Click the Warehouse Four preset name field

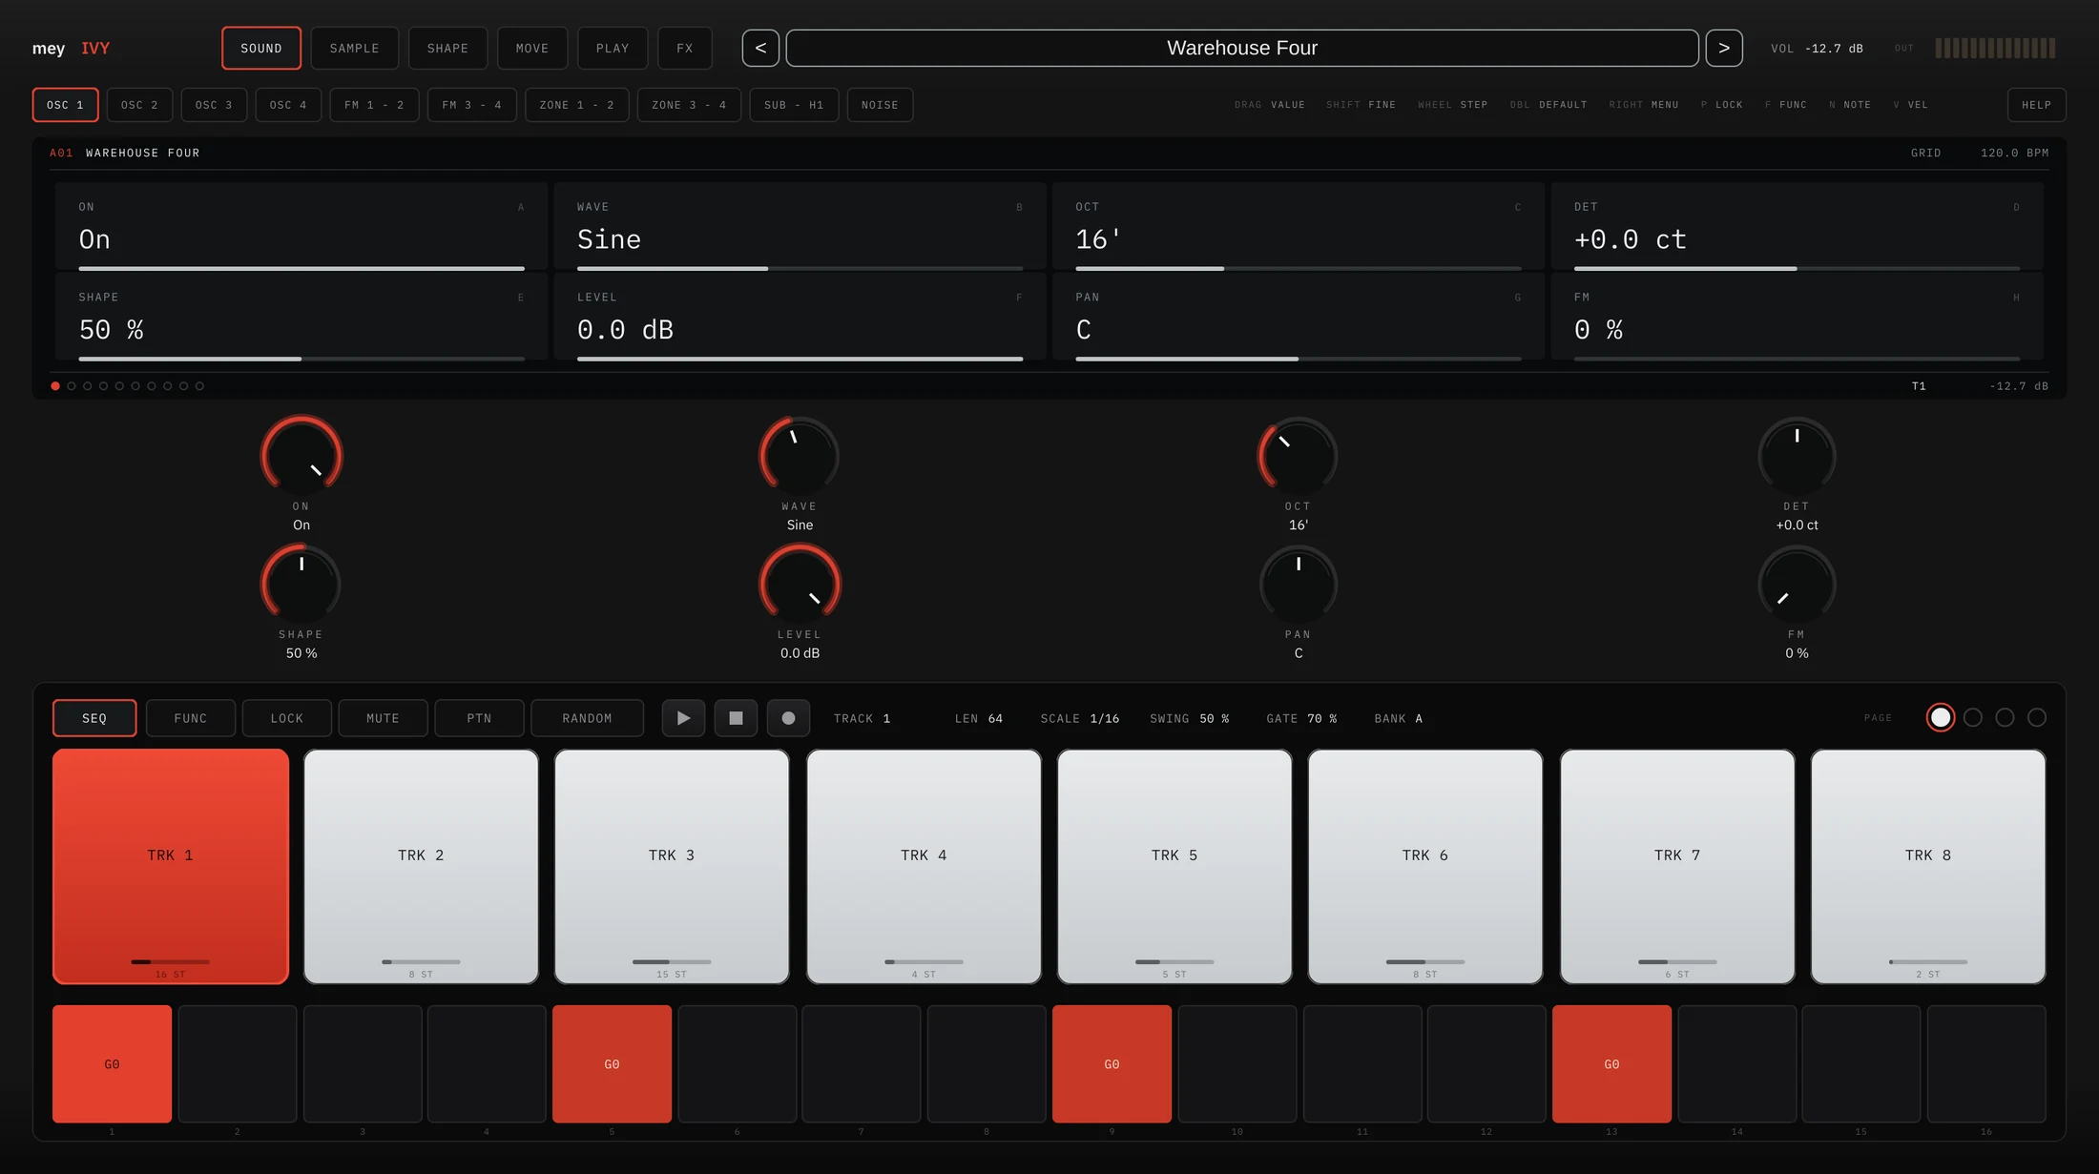tap(1242, 48)
